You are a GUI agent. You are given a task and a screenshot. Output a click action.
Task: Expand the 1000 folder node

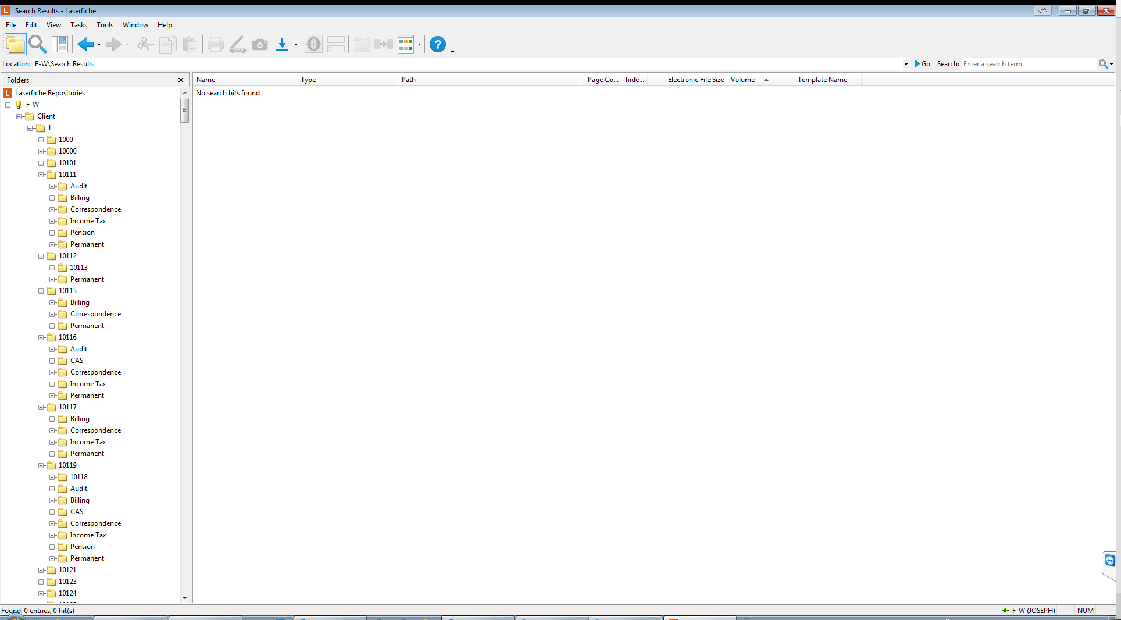41,140
